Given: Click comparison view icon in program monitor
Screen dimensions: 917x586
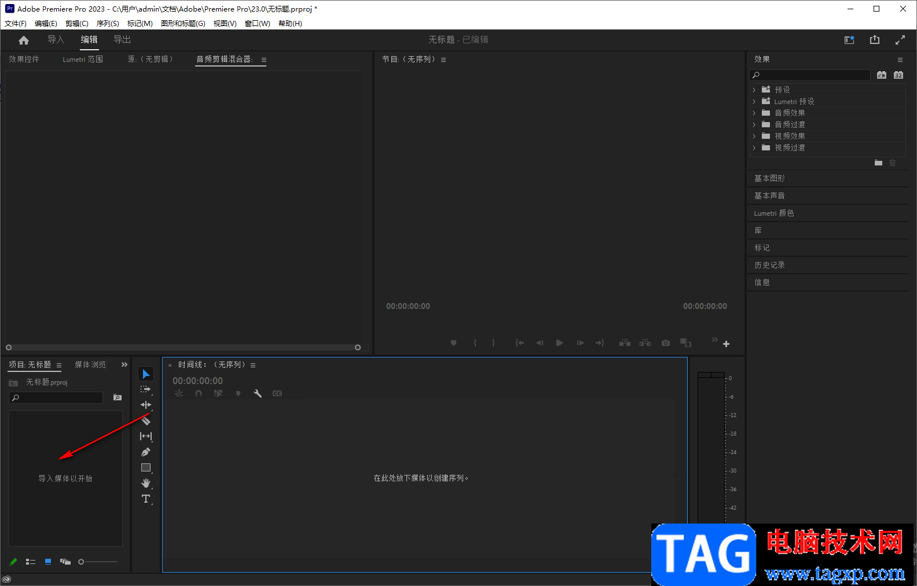Looking at the screenshot, I should [x=686, y=343].
